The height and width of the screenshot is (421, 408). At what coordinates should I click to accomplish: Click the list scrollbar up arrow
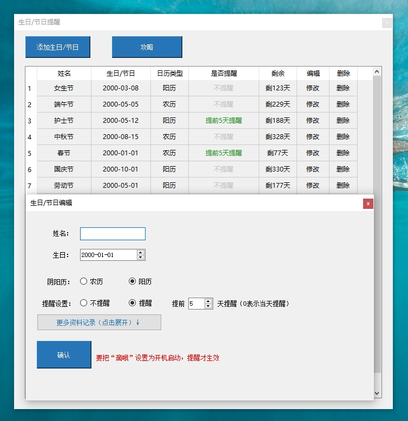coord(377,71)
